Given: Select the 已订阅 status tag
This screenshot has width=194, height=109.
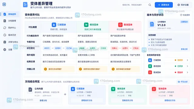Looking at the screenshot, I should click(69, 48).
